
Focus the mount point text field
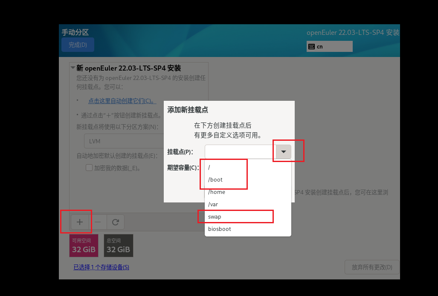pyautogui.click(x=240, y=152)
